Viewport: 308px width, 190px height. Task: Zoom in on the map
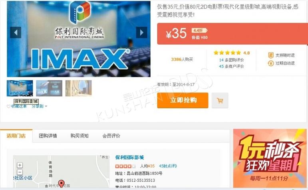tap(20, 165)
